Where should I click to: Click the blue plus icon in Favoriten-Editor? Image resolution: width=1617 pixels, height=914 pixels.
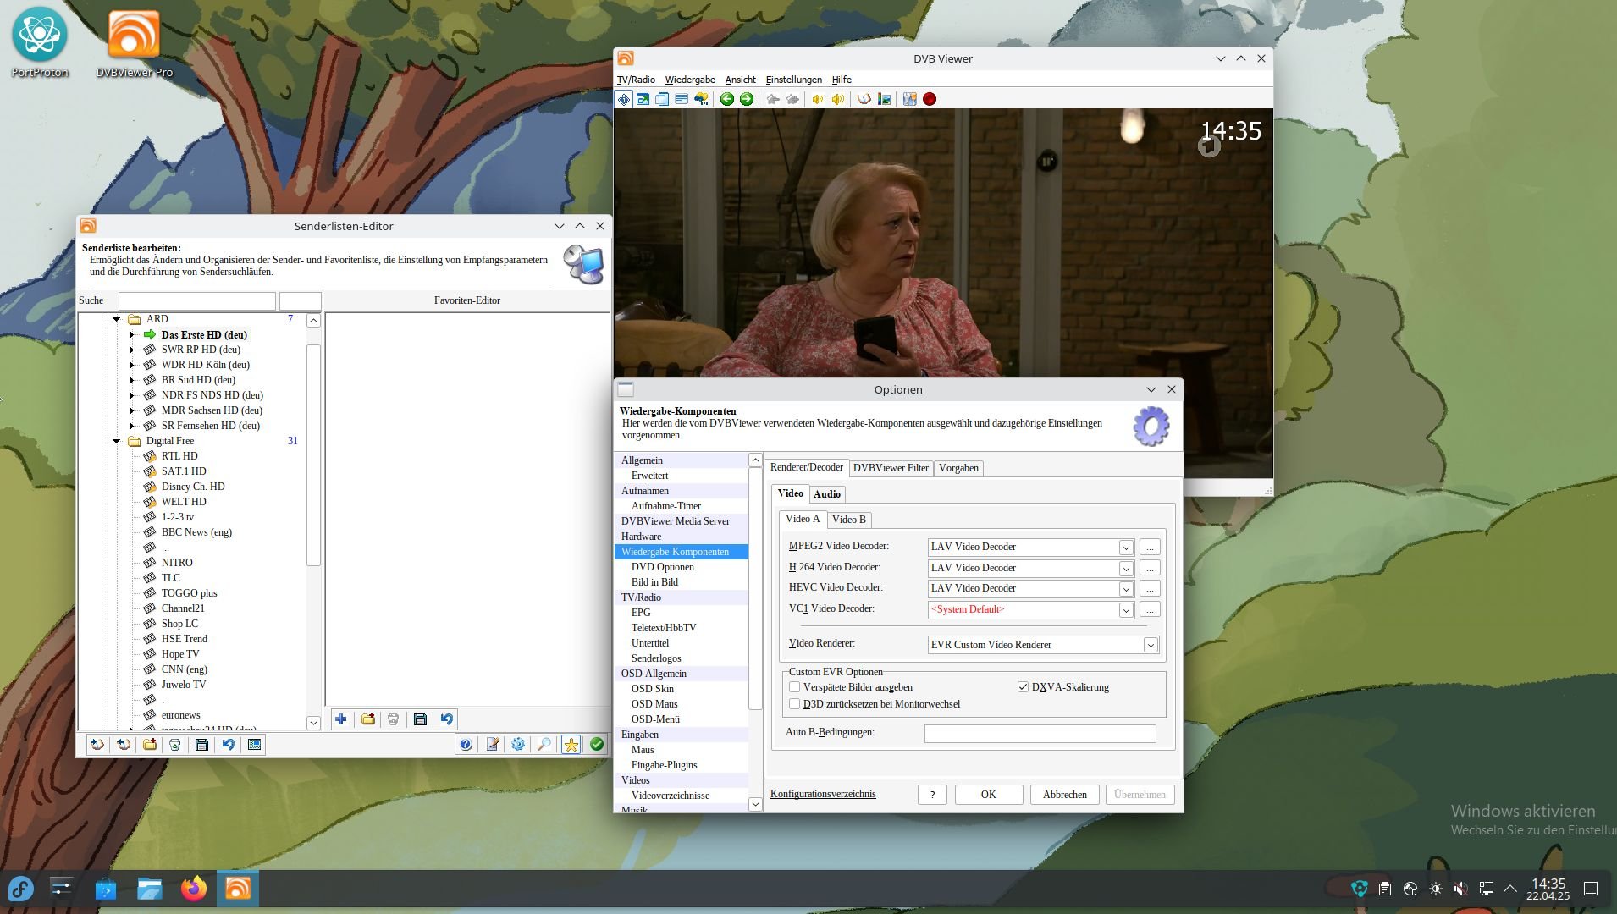(x=341, y=719)
